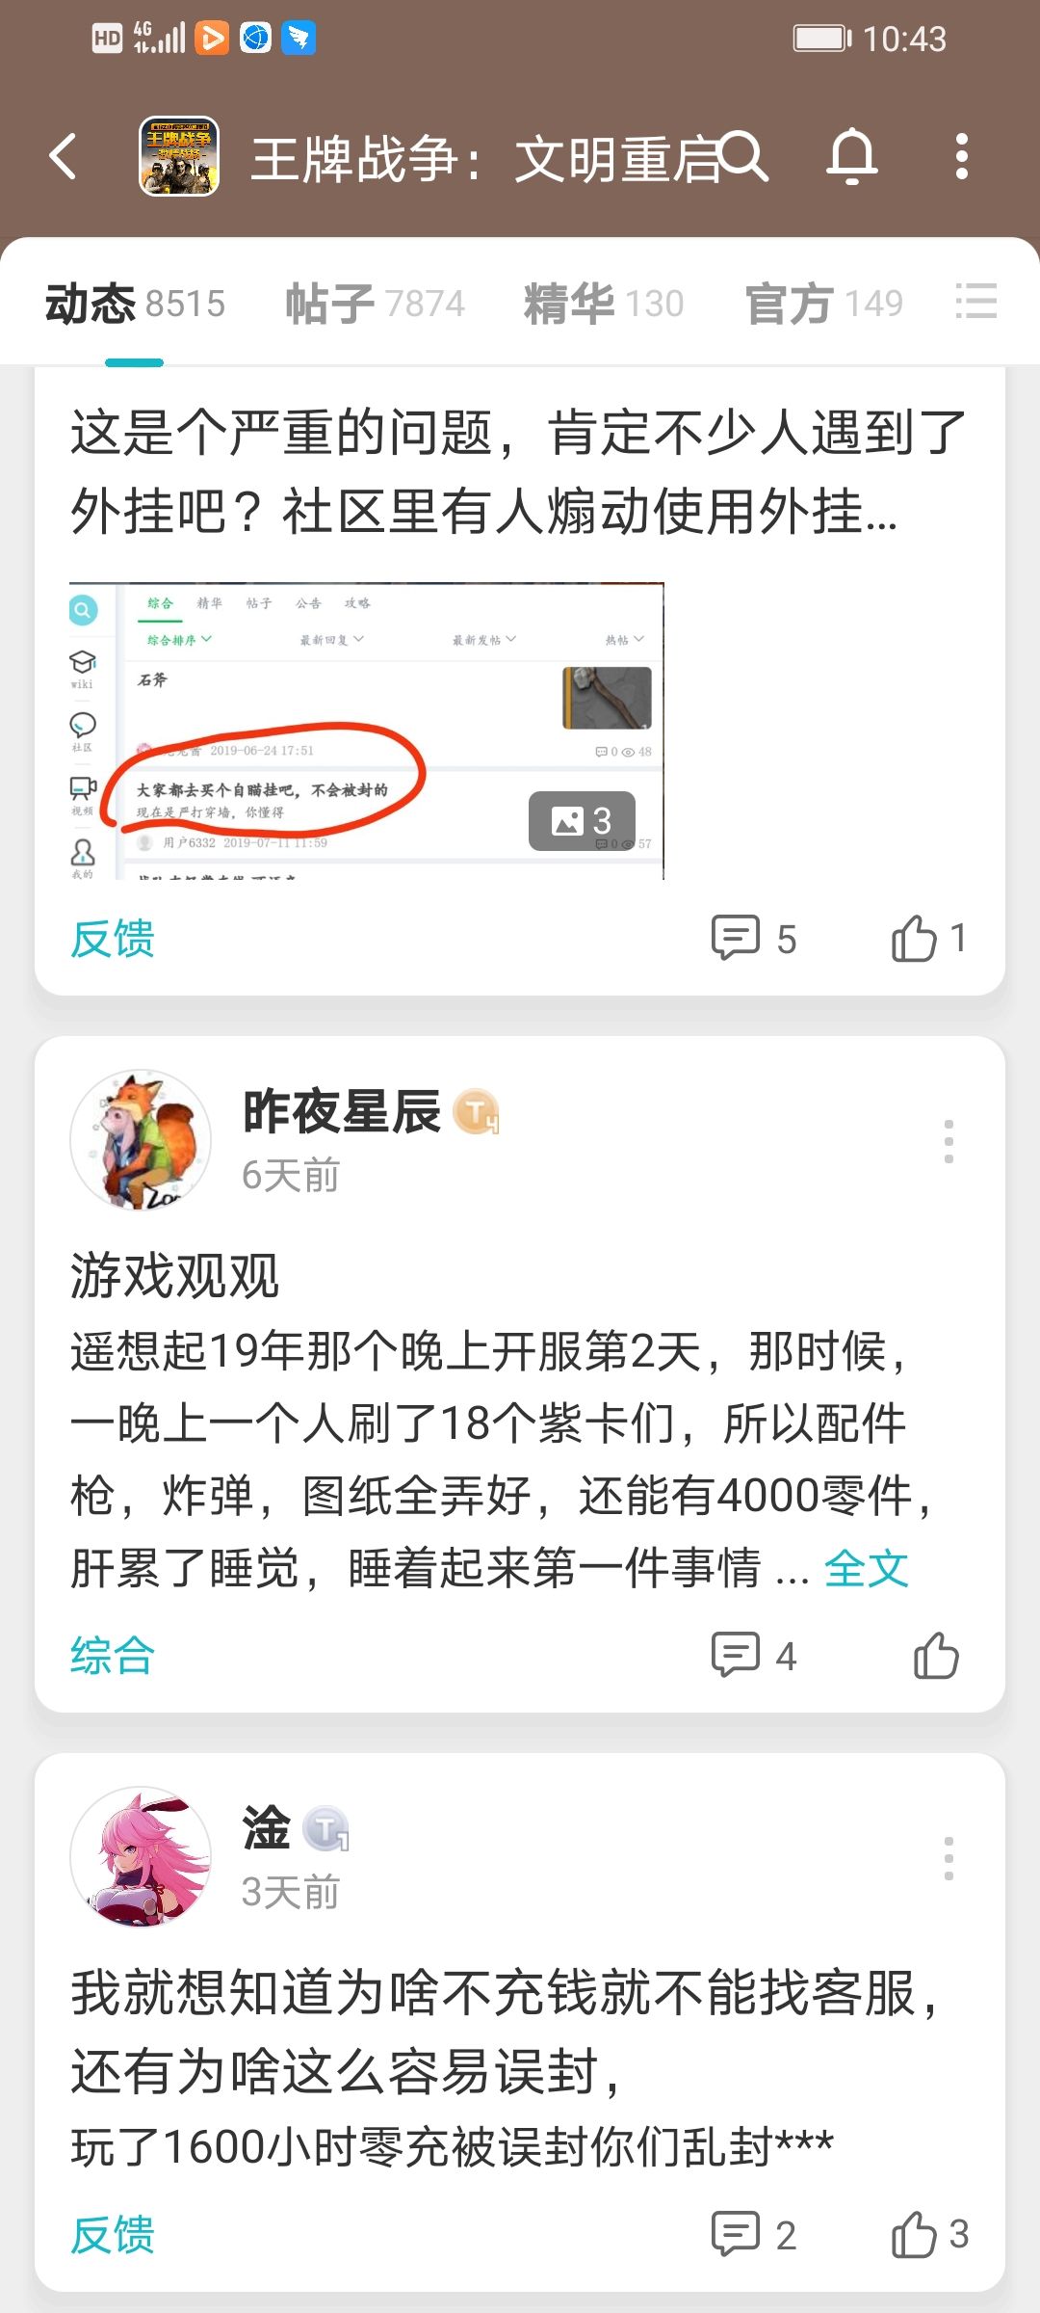Open comments on the 游戏观观 post
The image size is (1040, 2313).
[x=754, y=1656]
